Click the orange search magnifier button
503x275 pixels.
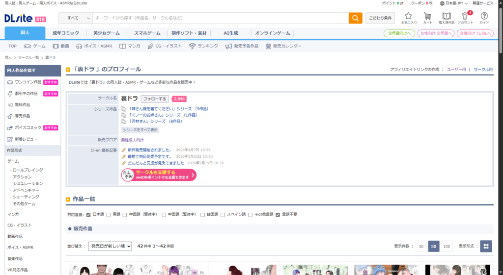[355, 18]
